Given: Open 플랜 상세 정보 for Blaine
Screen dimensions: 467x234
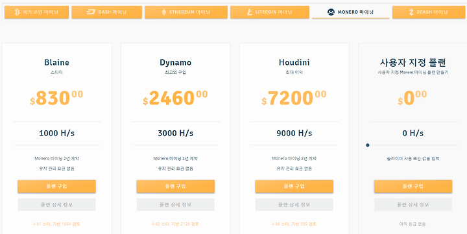Looking at the screenshot, I should tap(56, 205).
